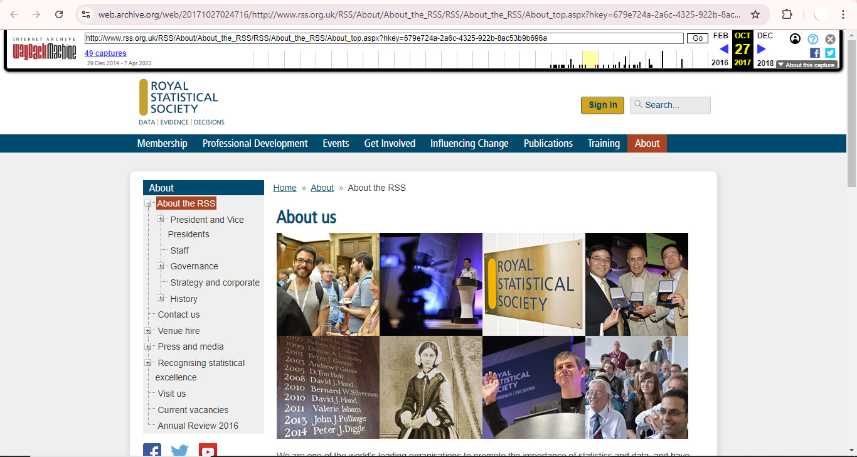Click the Florence Nightingale portrait thumbnail
This screenshot has width=857, height=457.
431,387
